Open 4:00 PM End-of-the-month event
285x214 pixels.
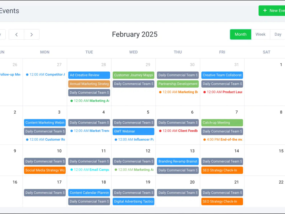pos(223,140)
